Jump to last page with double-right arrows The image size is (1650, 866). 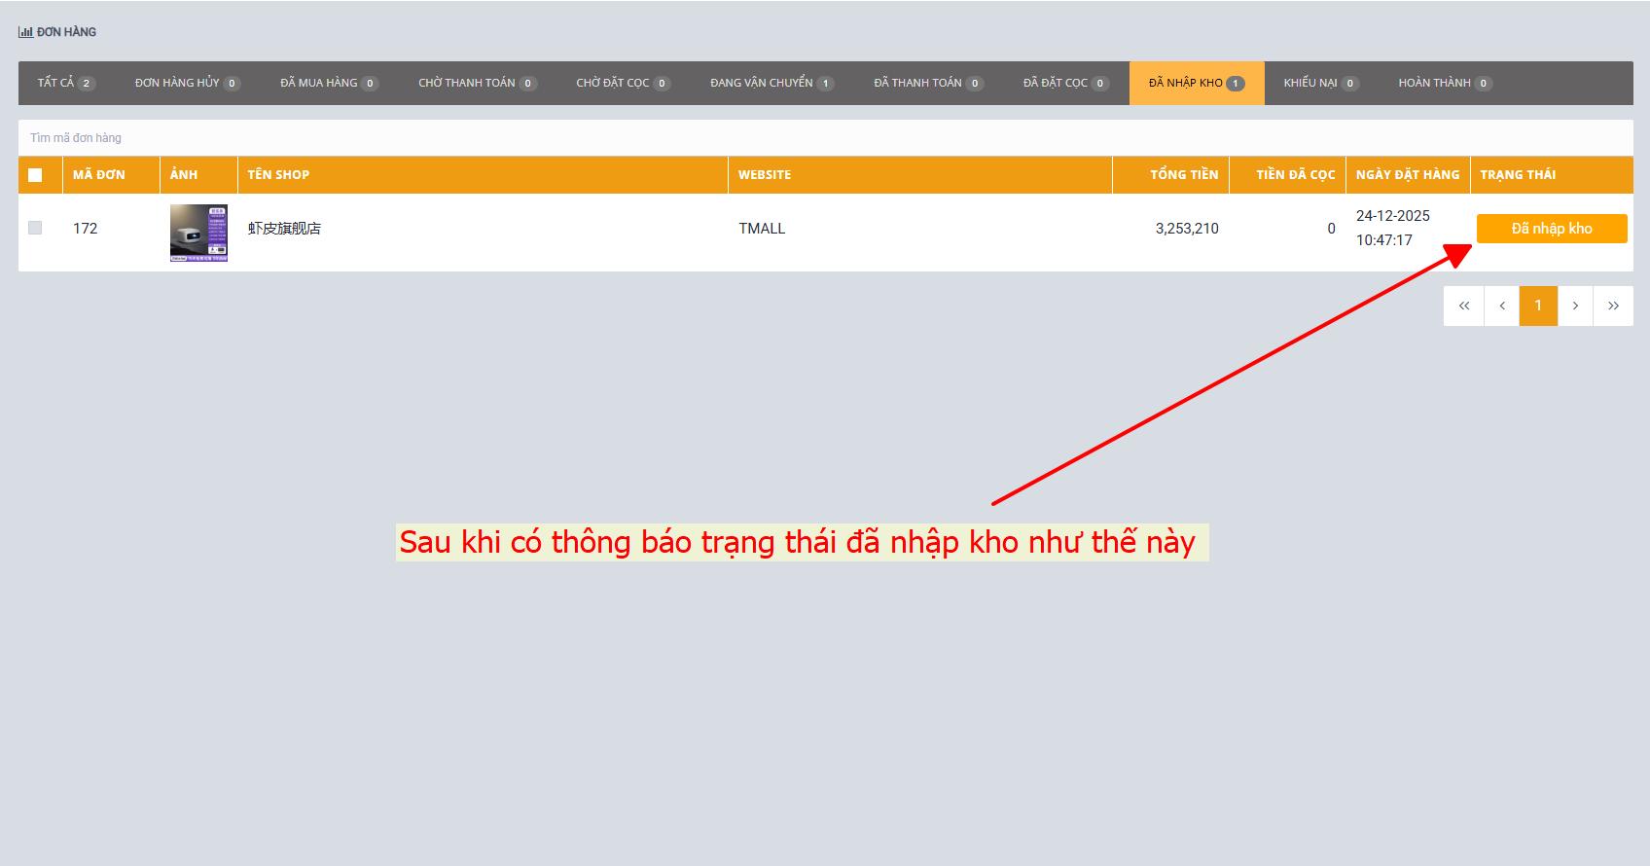click(1613, 306)
